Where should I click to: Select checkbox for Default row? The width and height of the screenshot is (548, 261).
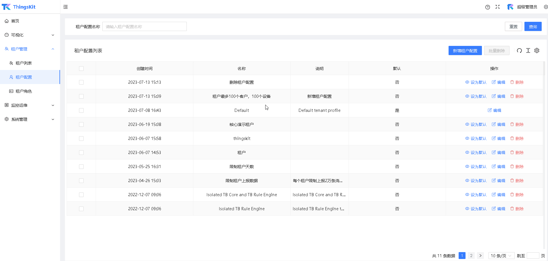click(x=81, y=110)
